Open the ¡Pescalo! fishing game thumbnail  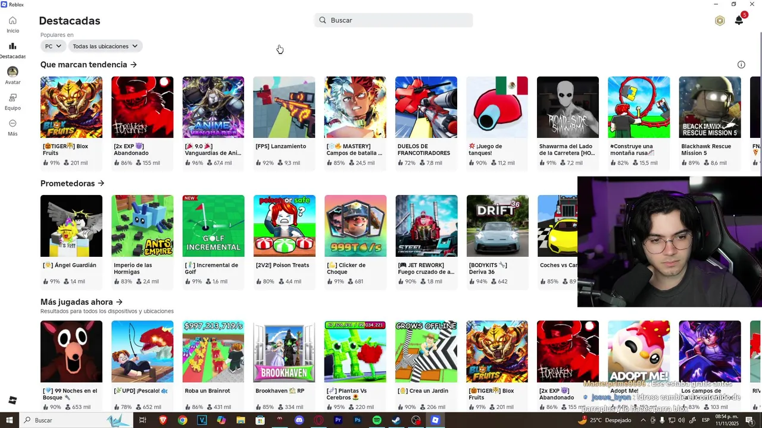pos(142,352)
